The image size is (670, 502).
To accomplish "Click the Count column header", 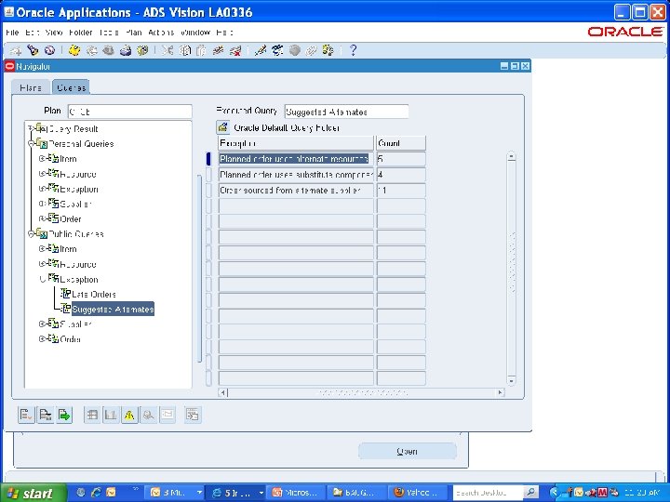I will 401,143.
